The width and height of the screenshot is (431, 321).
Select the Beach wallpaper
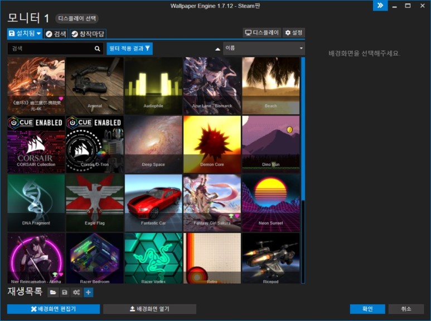pyautogui.click(x=271, y=86)
